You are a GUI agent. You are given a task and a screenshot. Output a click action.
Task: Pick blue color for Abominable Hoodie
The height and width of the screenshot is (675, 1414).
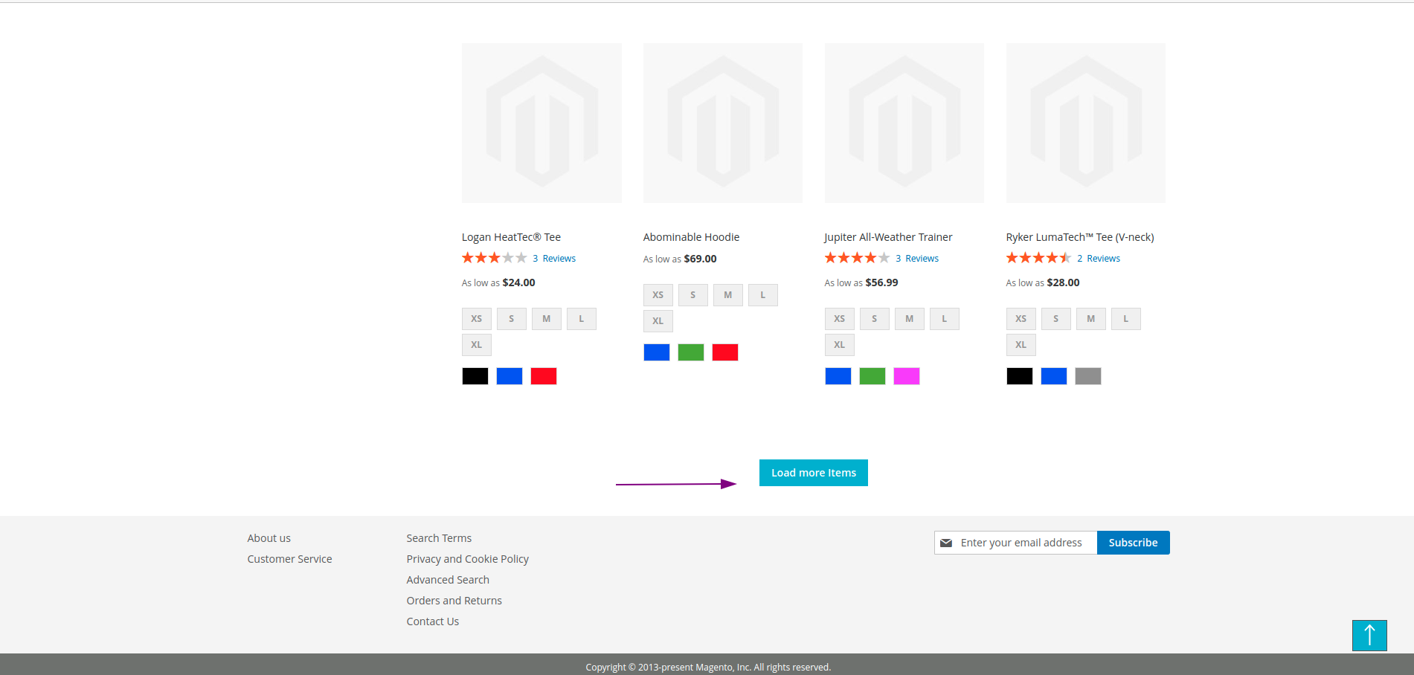[657, 352]
